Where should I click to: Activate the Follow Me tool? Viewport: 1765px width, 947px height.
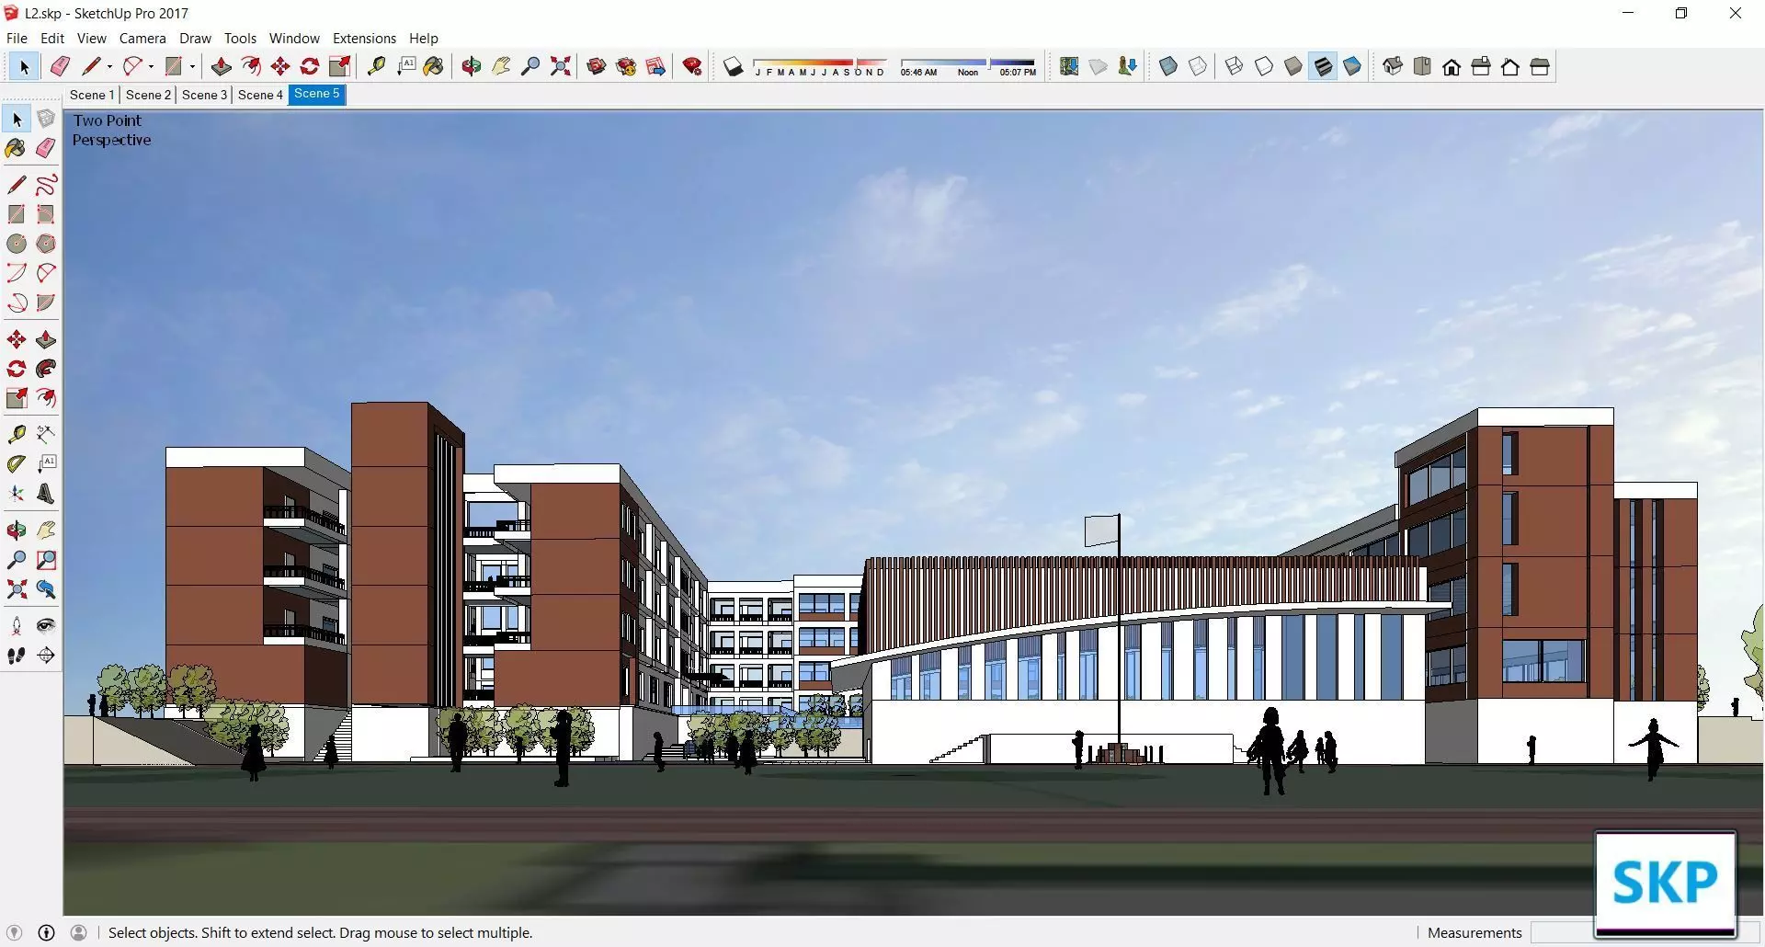click(x=46, y=369)
